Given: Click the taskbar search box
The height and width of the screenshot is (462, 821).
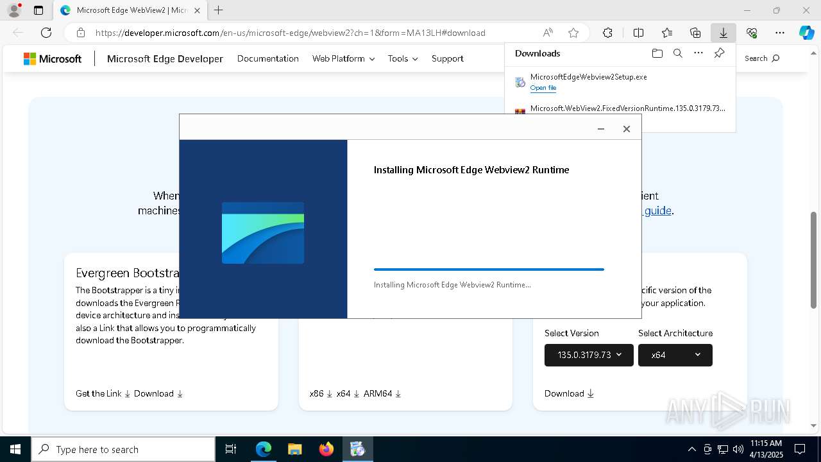Looking at the screenshot, I should [x=123, y=449].
